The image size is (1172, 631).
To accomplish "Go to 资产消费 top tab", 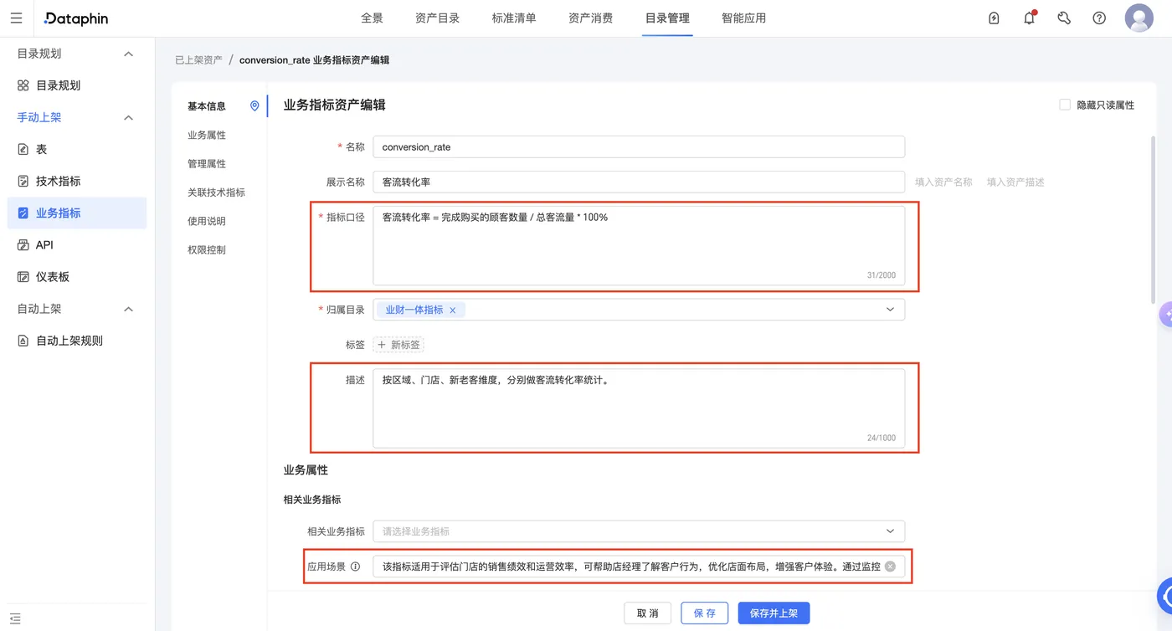I will [590, 18].
